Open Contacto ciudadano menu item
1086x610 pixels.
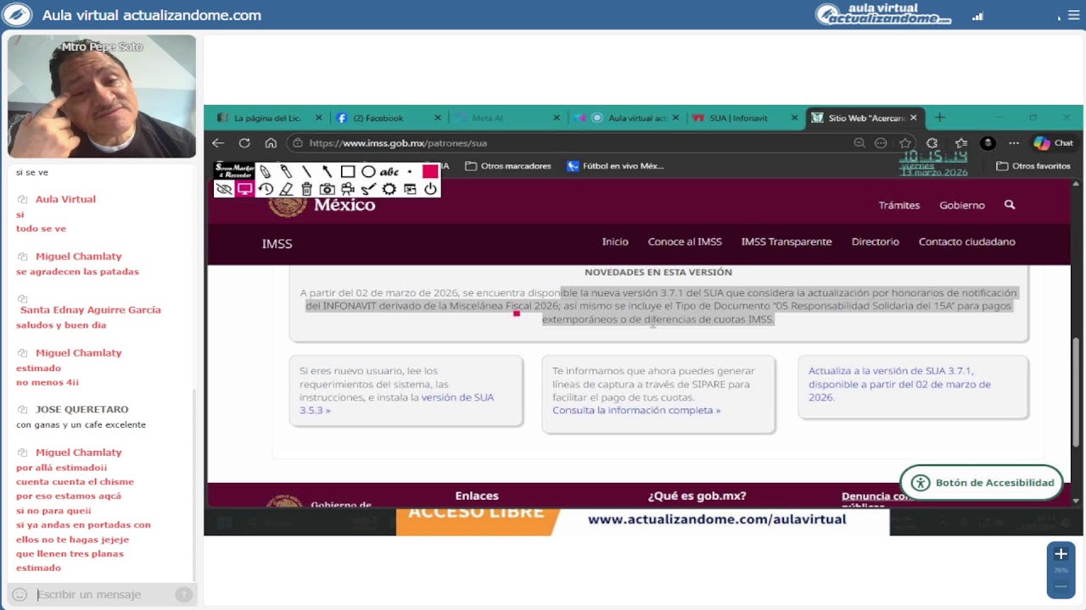[967, 241]
